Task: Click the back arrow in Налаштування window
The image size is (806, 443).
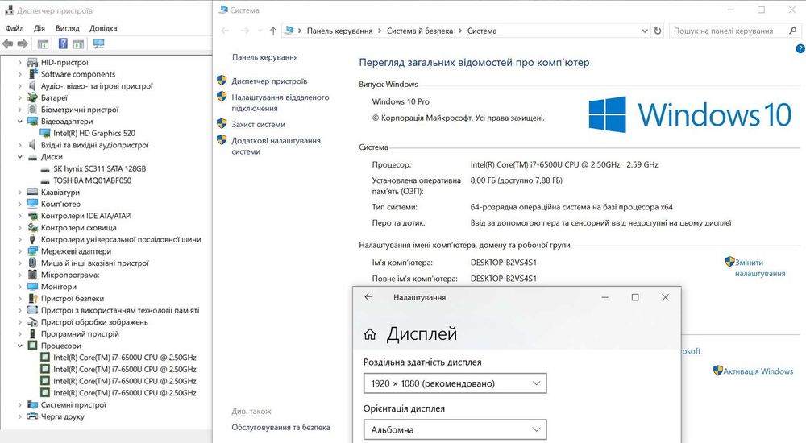Action: [368, 297]
